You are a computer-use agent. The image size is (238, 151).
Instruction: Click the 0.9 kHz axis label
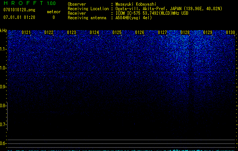pyautogui.click(x=3, y=87)
